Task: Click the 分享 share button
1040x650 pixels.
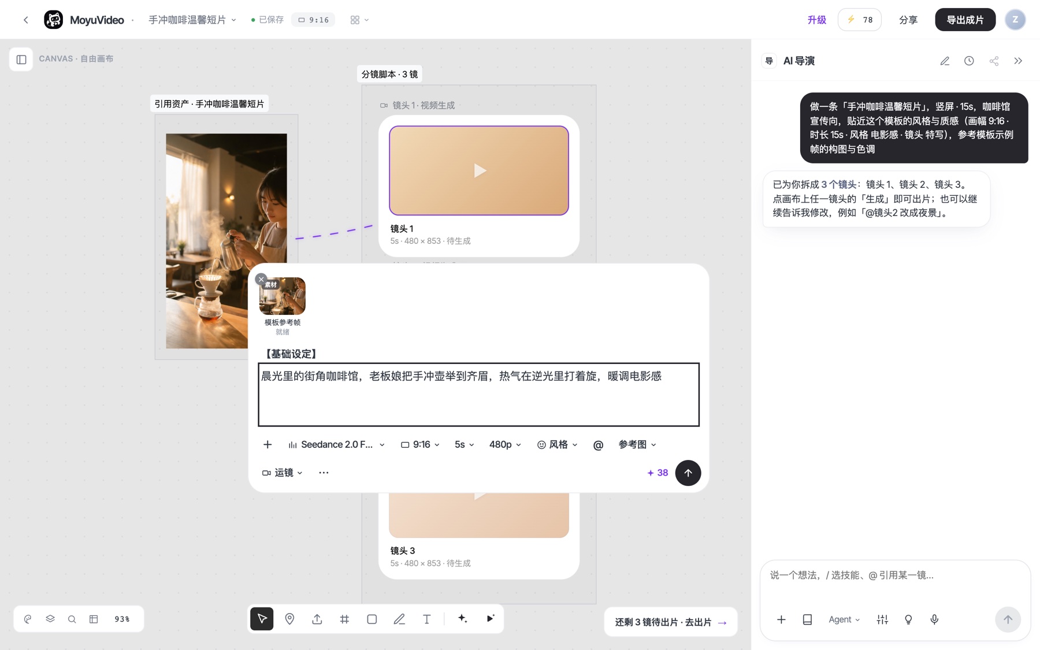Action: pos(908,20)
